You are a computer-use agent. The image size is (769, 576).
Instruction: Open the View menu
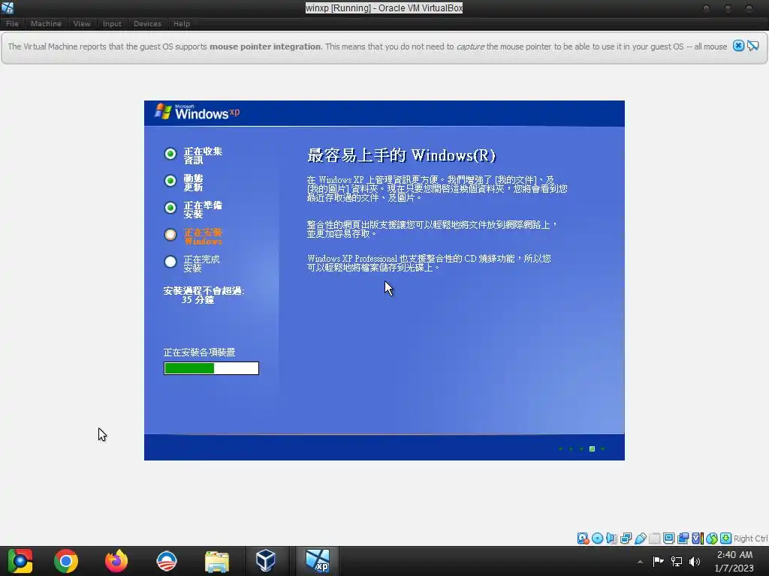pyautogui.click(x=82, y=23)
